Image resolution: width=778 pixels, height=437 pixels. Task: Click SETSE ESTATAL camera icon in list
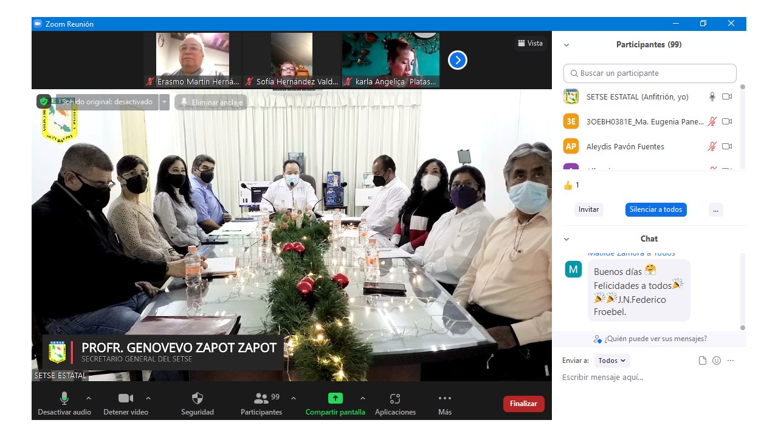pyautogui.click(x=727, y=97)
